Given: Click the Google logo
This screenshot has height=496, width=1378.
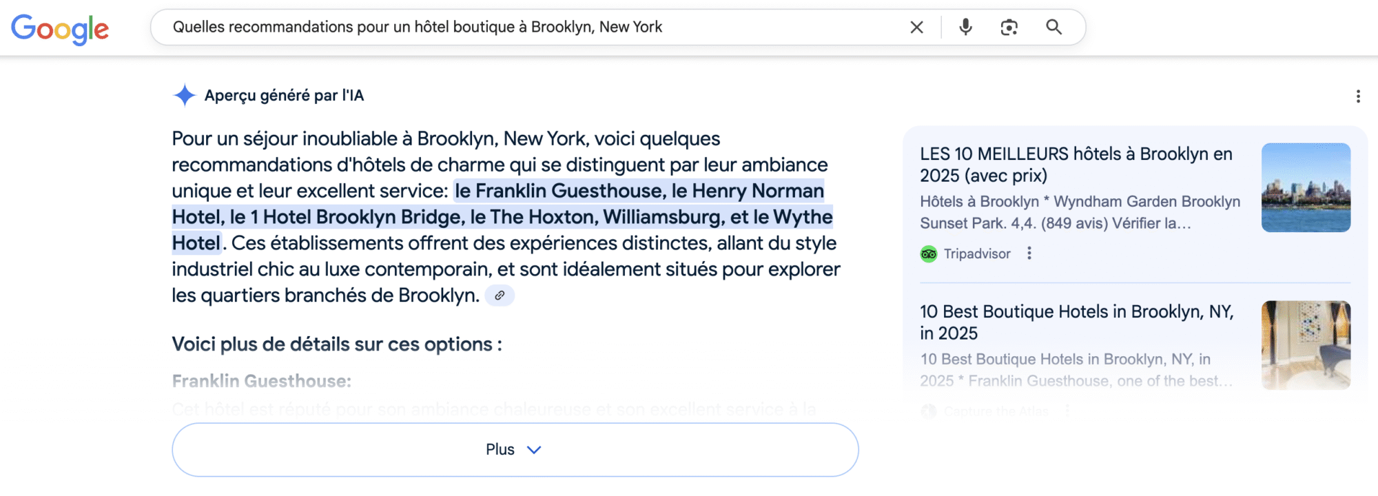Looking at the screenshot, I should (x=60, y=28).
